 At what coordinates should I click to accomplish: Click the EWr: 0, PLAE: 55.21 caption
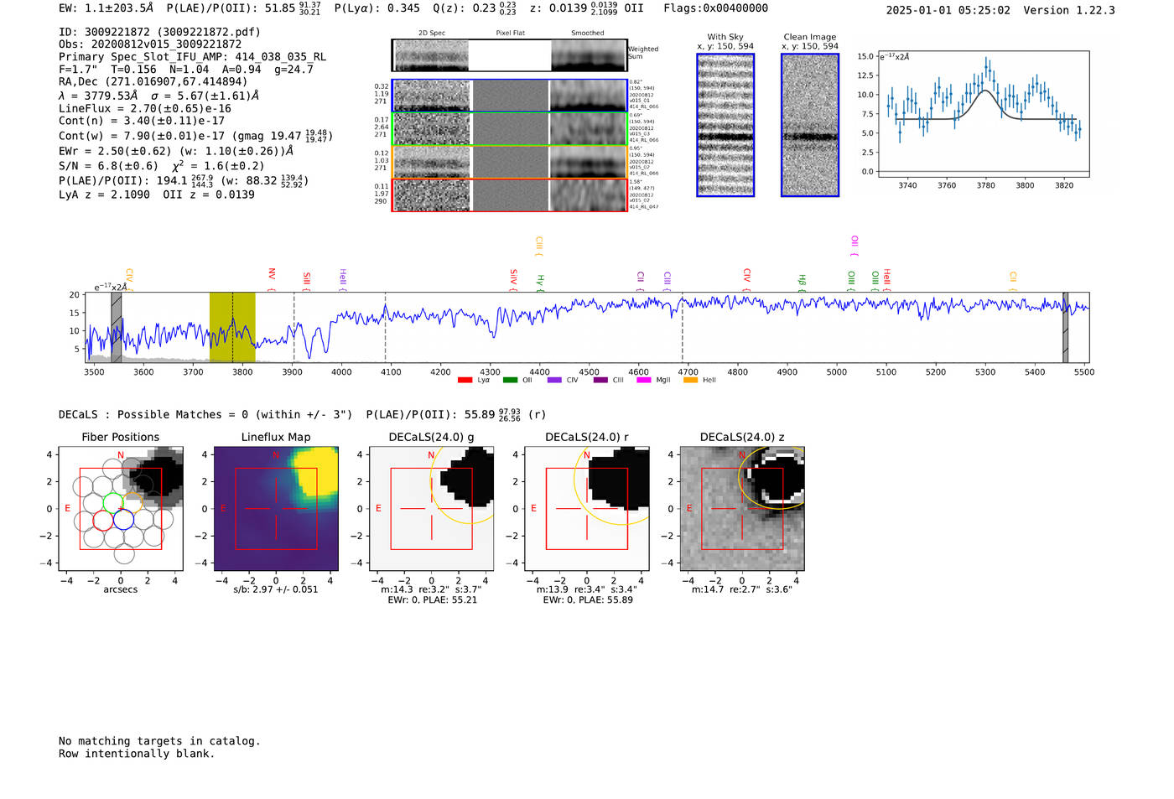pyautogui.click(x=432, y=599)
